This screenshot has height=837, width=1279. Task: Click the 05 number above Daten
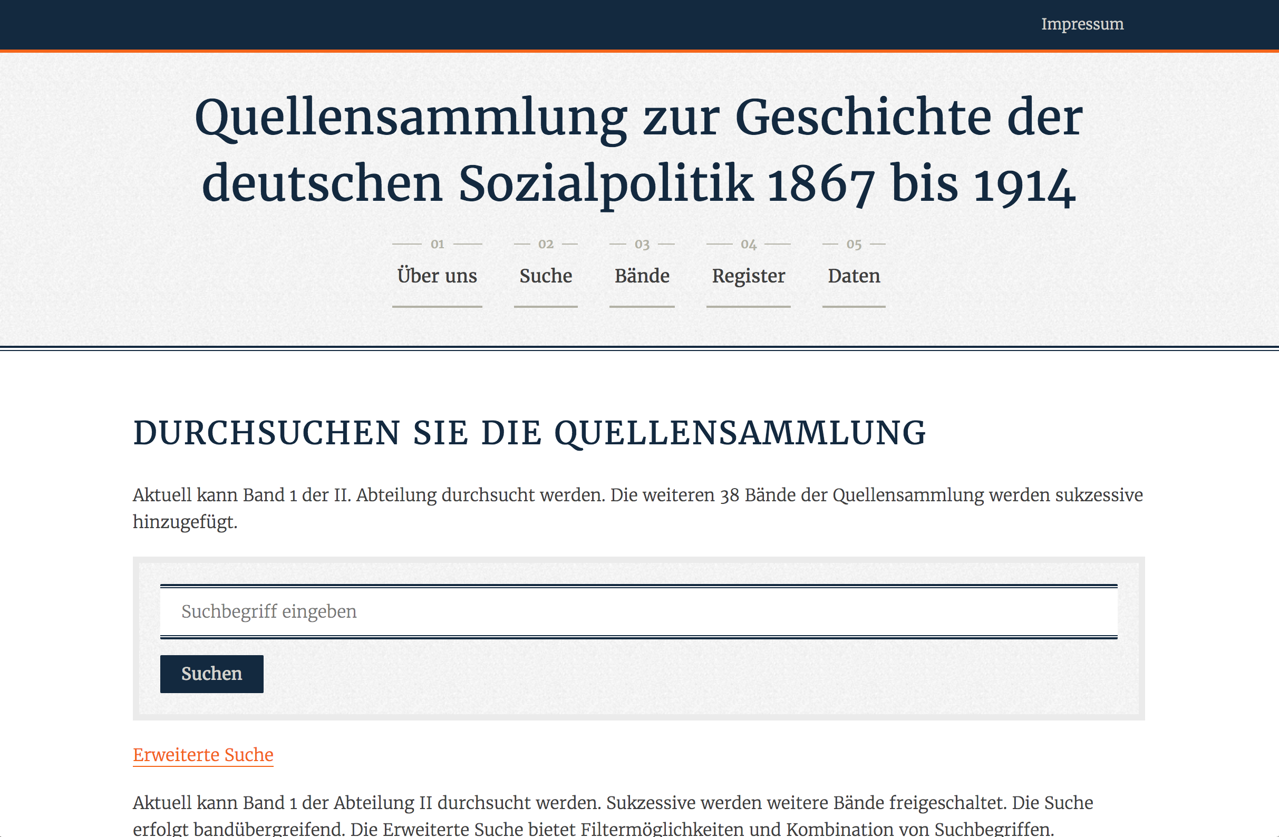pyautogui.click(x=854, y=245)
